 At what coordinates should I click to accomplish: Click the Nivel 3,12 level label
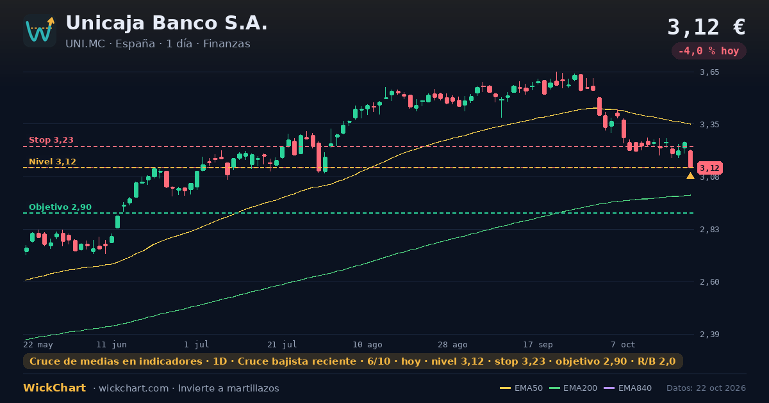[x=53, y=161]
